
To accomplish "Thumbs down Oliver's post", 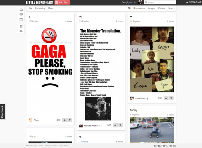I will [70, 120].
